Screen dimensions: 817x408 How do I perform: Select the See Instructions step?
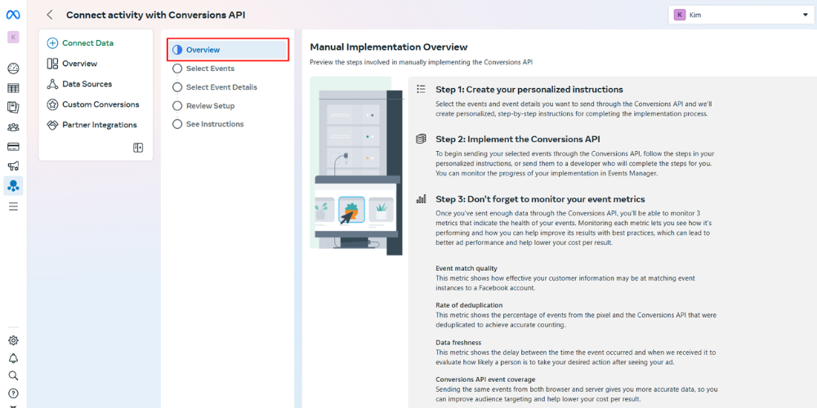[208, 124]
